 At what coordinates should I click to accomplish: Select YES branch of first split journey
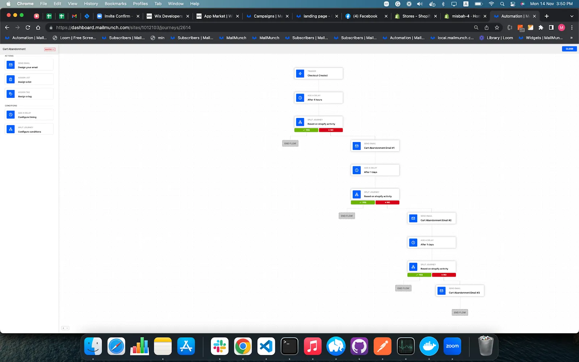click(x=306, y=130)
